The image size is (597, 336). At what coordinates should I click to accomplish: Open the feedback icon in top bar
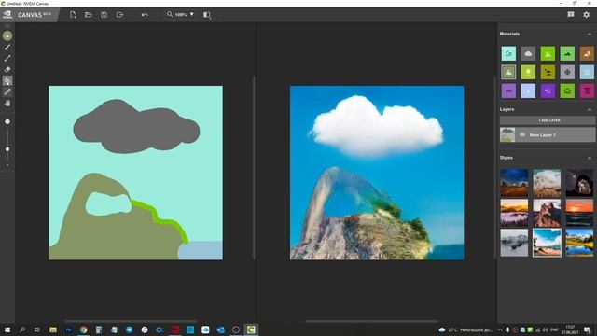[570, 15]
